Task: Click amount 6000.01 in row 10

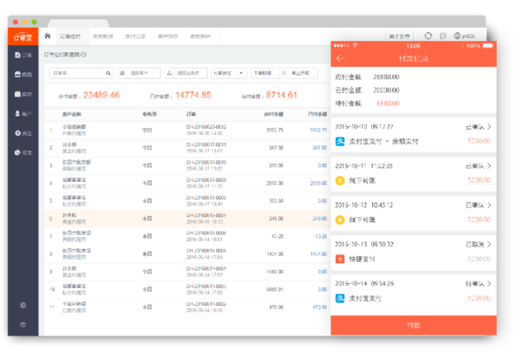Action: tap(275, 289)
